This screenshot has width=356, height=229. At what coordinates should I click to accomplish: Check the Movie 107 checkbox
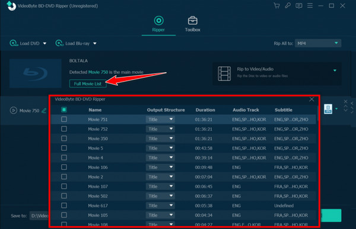coord(64,186)
